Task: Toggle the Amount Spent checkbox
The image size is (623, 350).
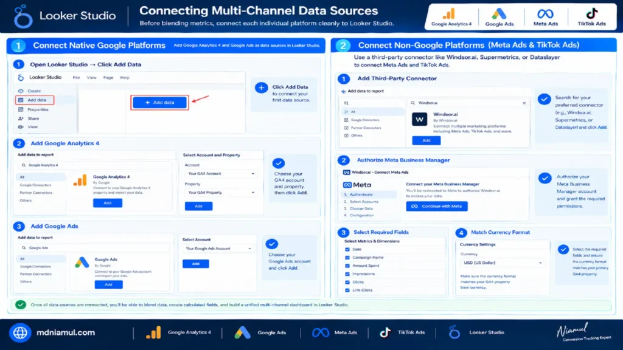Action: point(347,266)
